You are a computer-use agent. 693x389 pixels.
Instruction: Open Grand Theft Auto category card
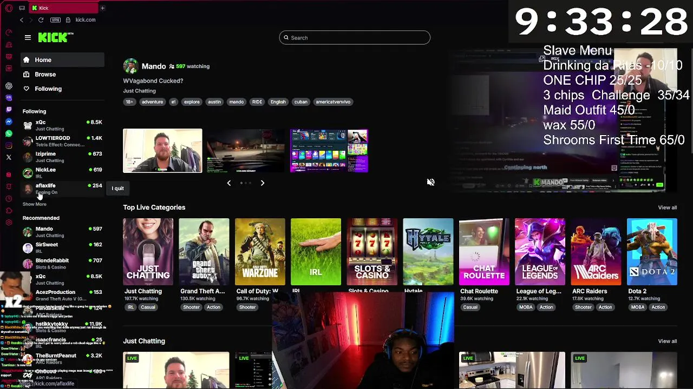click(x=204, y=252)
